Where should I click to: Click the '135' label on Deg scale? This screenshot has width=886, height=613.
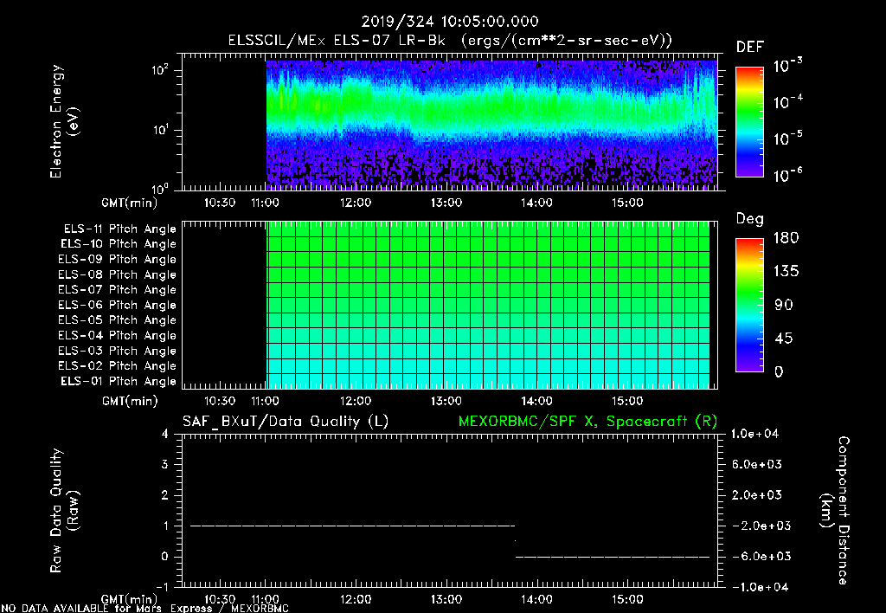click(x=786, y=272)
